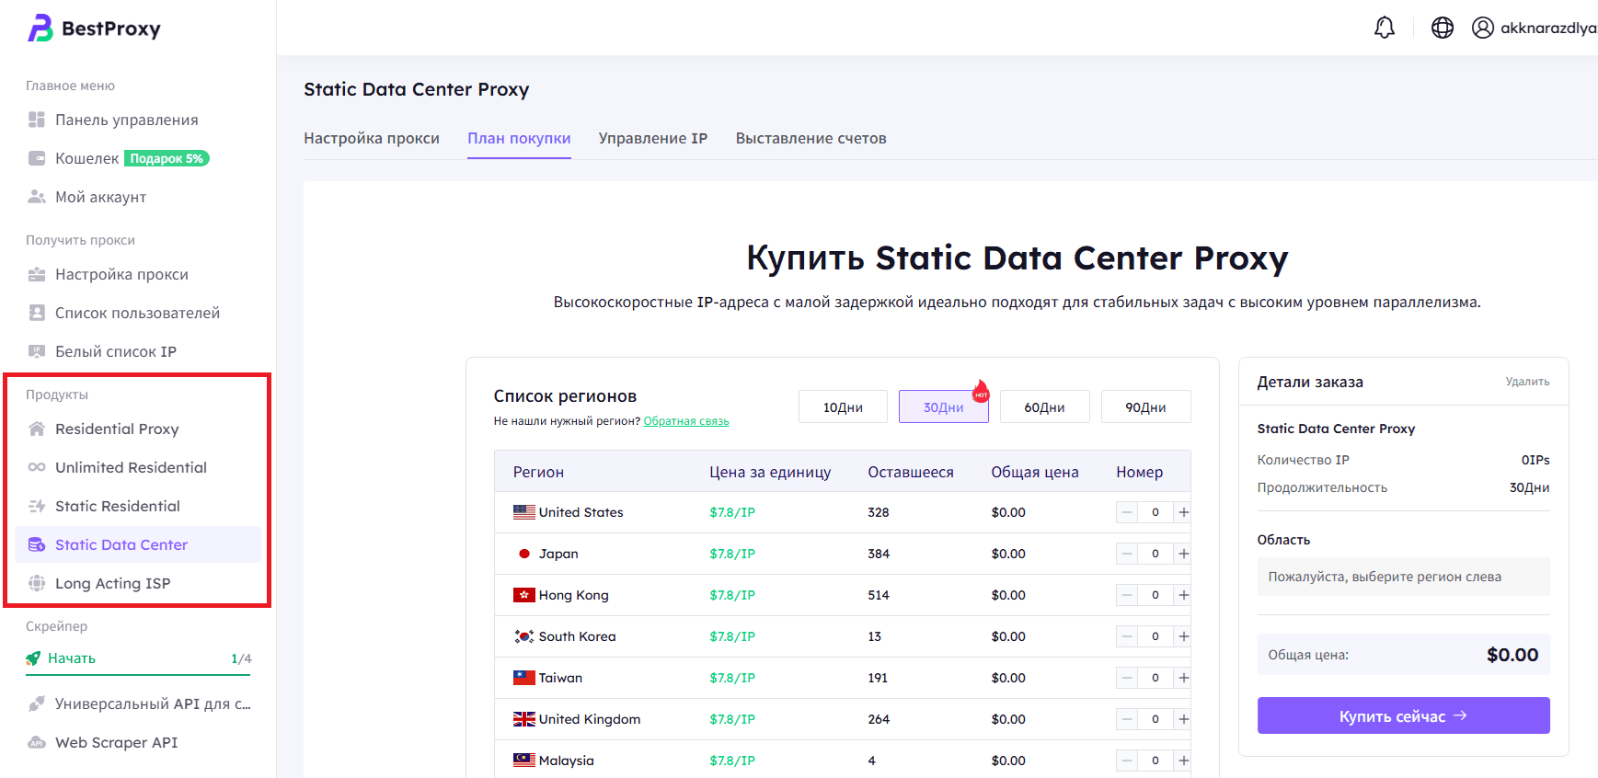This screenshot has width=1598, height=778.
Task: Follow the Обратная связь link
Action: click(x=685, y=421)
